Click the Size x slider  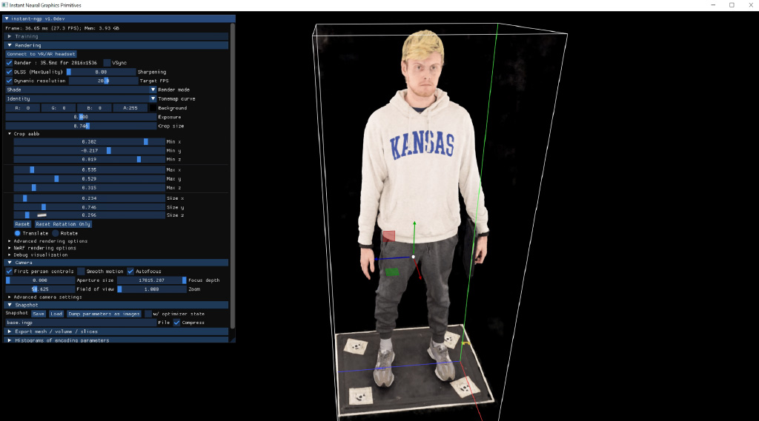[x=89, y=198]
